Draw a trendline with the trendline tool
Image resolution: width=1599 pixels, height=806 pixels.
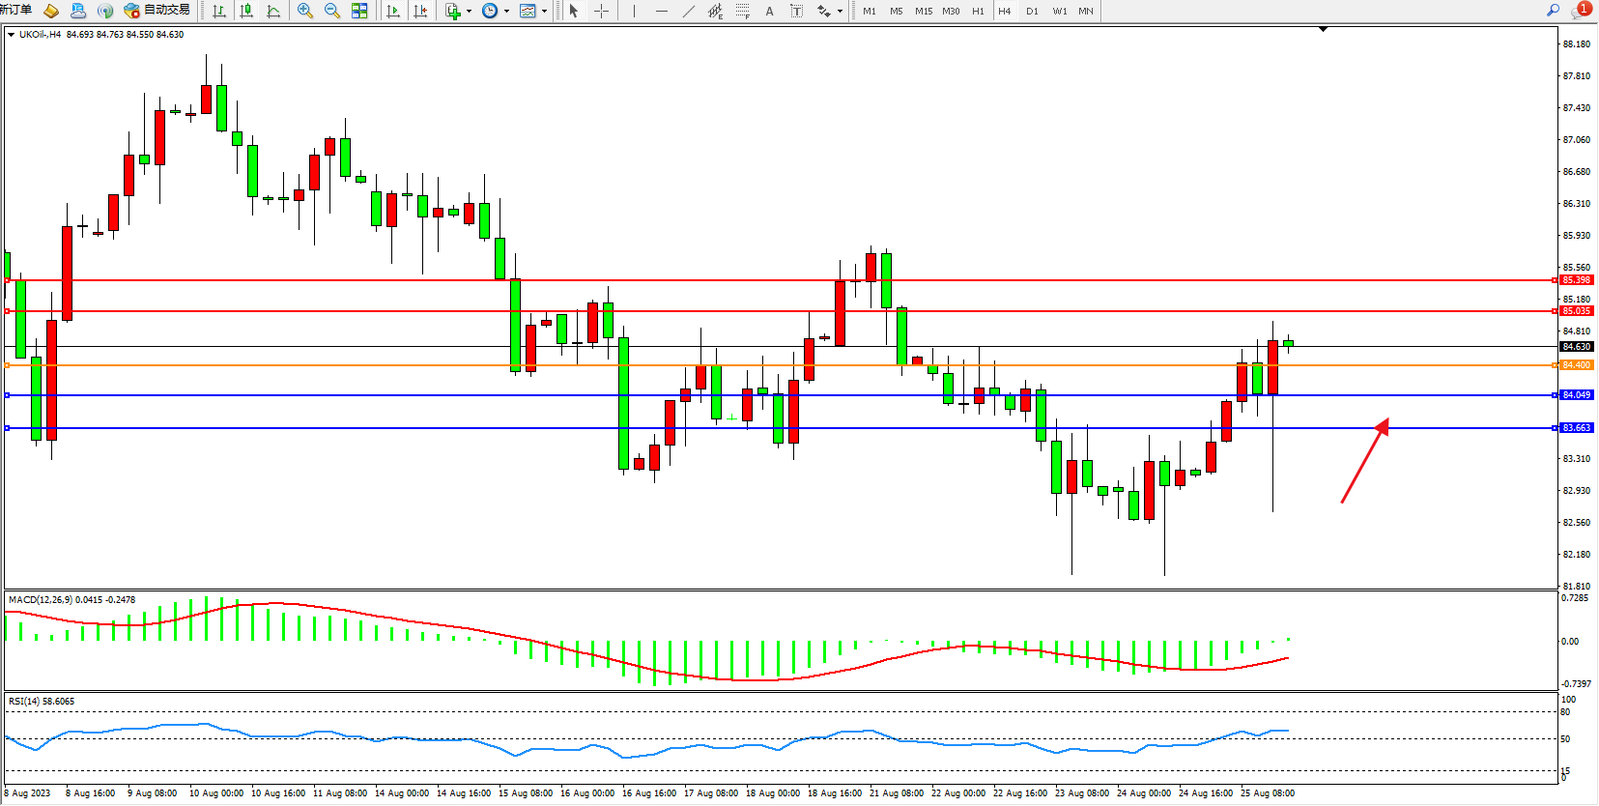688,11
